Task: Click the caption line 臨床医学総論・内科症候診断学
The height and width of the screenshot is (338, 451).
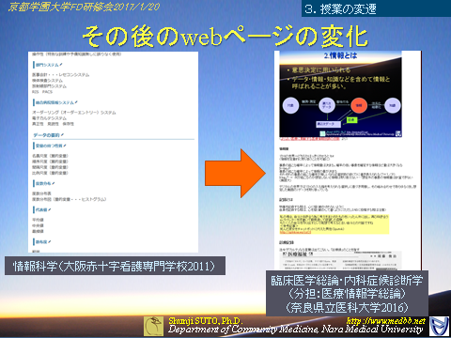Action: click(347, 281)
